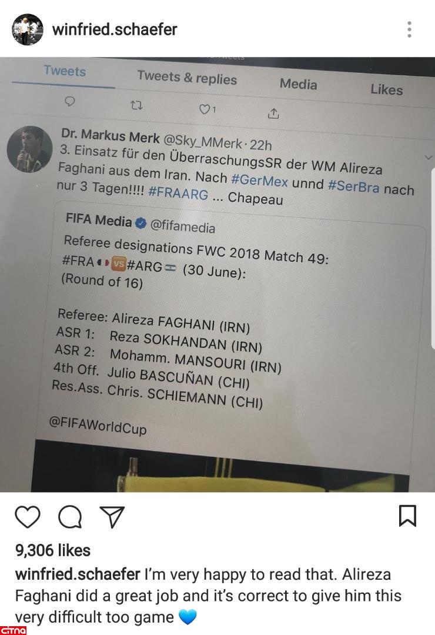
Task: Open the @fifamedia handle
Action: (x=183, y=226)
